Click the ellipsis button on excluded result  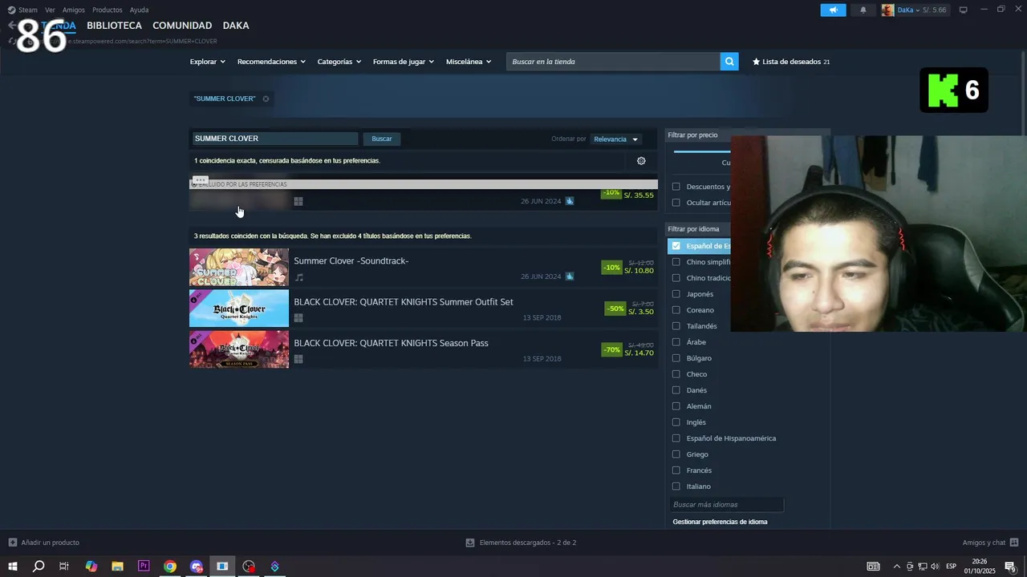click(201, 180)
